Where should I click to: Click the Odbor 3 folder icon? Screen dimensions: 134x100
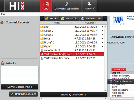(42, 35)
